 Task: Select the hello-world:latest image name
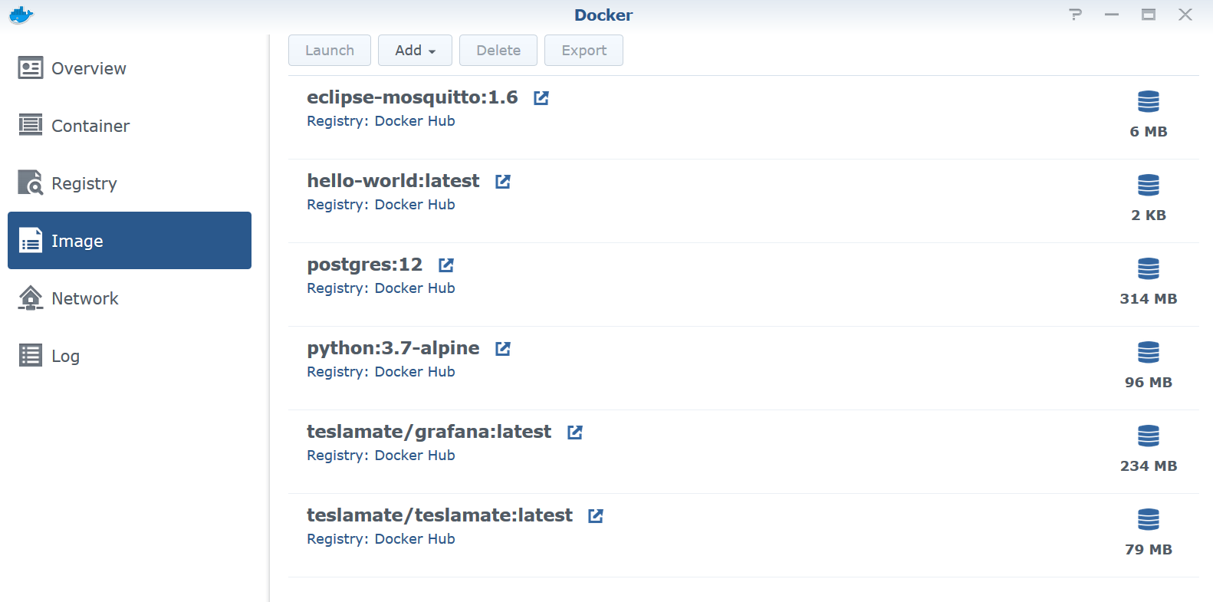pos(393,181)
